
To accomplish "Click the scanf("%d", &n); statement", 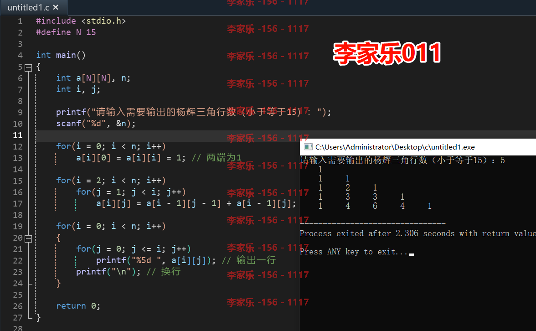I will (96, 124).
